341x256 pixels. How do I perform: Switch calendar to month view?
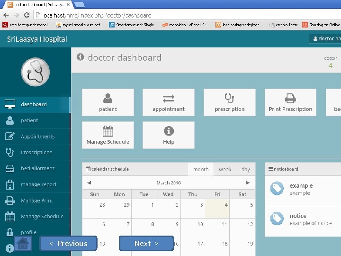tap(201, 169)
